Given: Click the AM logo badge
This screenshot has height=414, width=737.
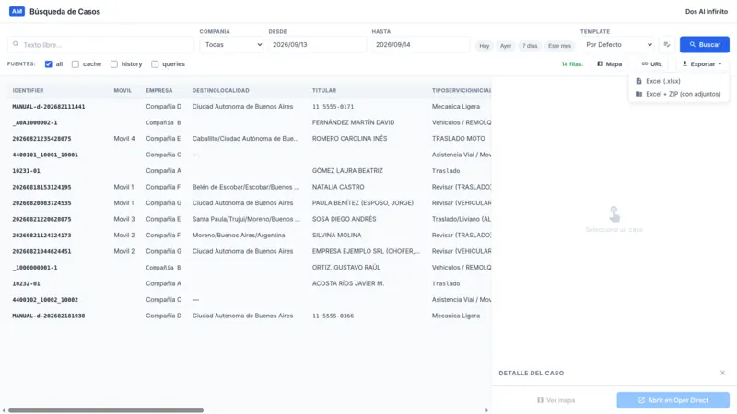Looking at the screenshot, I should 17,11.
